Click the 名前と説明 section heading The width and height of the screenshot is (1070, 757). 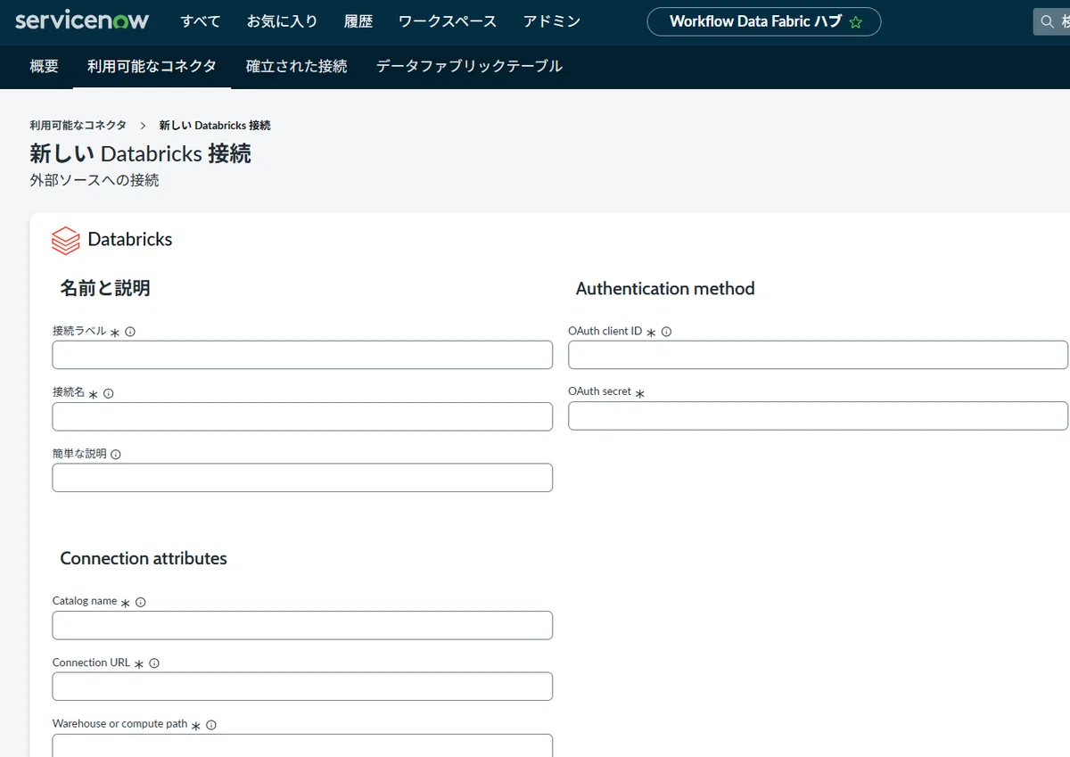pyautogui.click(x=105, y=288)
